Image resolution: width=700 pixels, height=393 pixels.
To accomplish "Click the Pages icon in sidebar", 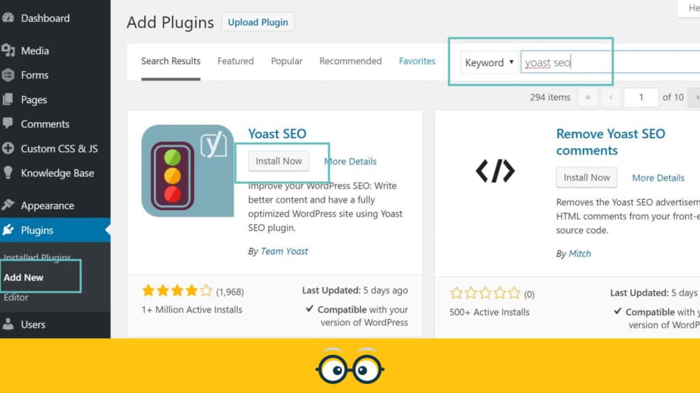I will point(8,100).
